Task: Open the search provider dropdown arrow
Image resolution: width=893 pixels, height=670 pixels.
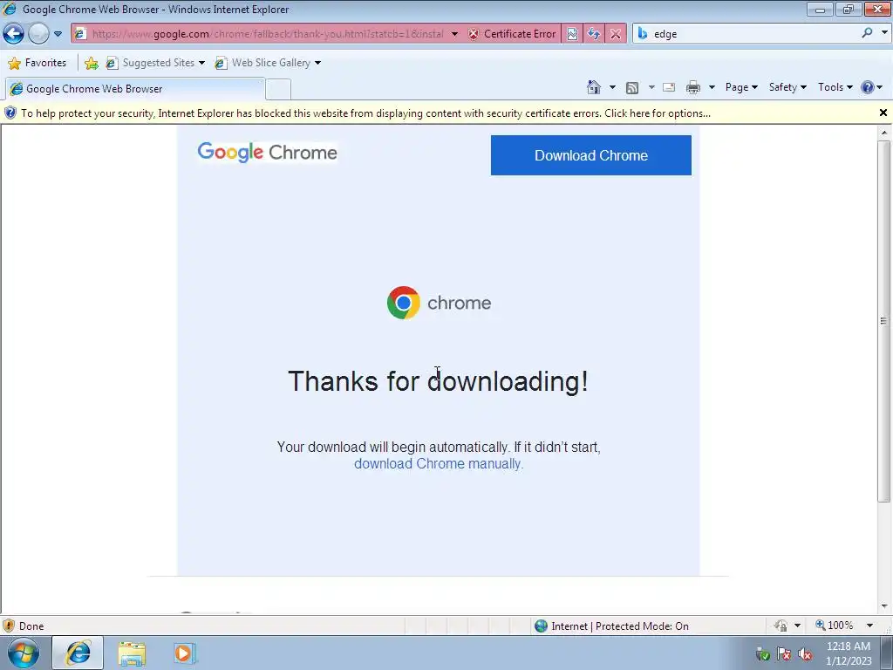Action: 884,33
